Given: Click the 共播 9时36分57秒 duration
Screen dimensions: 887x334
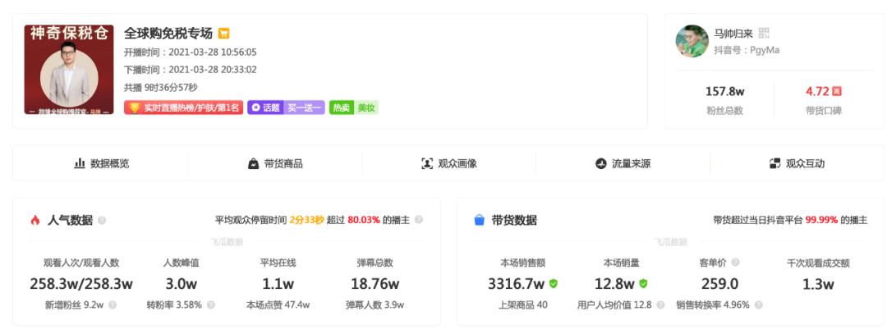Looking at the screenshot, I should [161, 88].
